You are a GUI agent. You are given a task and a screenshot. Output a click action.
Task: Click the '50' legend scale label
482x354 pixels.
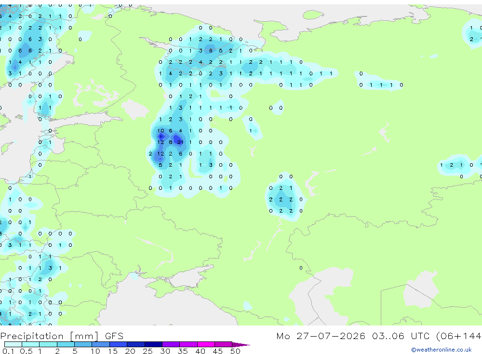pyautogui.click(x=235, y=351)
